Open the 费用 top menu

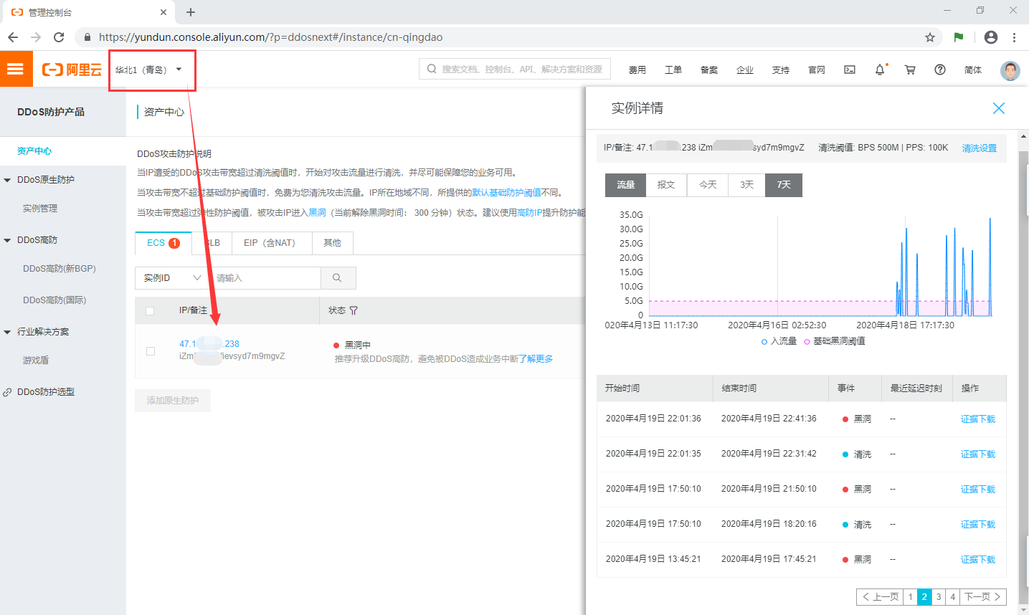point(637,70)
